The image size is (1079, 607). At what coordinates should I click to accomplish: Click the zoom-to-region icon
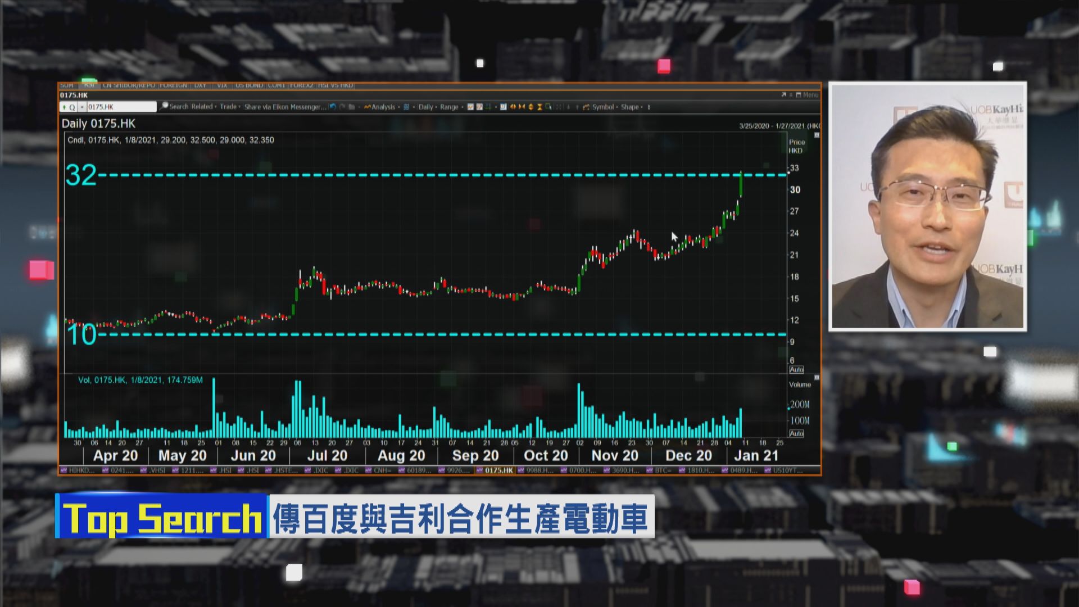(x=548, y=107)
